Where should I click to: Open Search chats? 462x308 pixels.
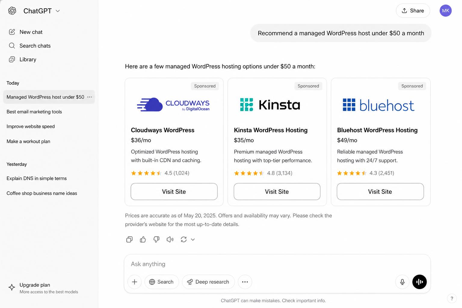coord(29,46)
